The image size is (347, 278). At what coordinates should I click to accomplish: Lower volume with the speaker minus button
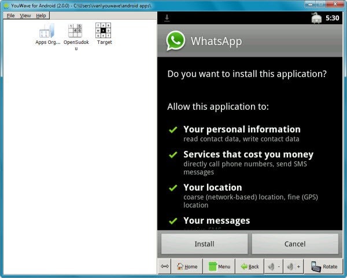click(x=273, y=266)
